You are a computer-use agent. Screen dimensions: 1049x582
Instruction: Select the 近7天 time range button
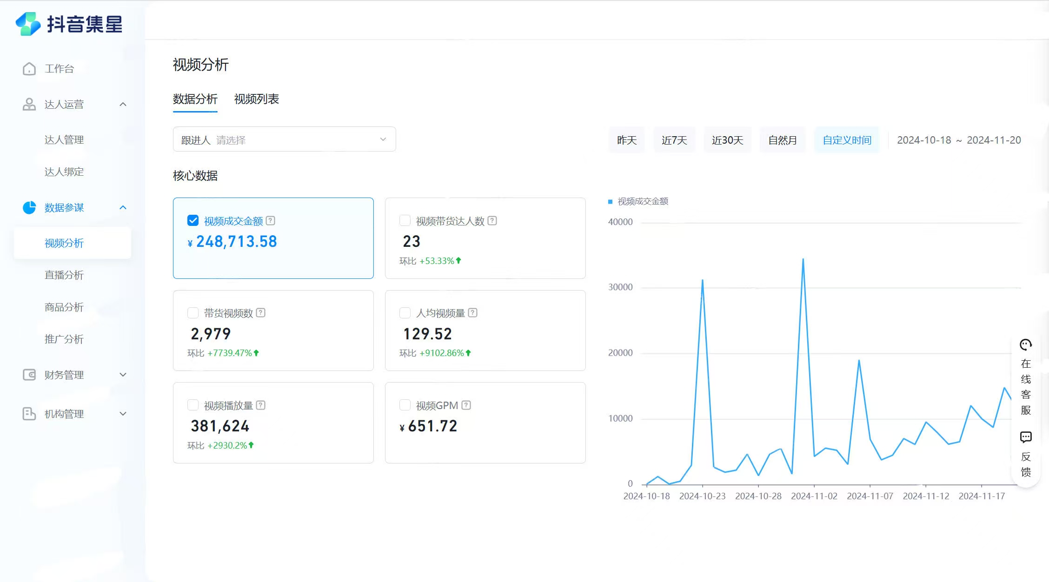[x=674, y=140]
